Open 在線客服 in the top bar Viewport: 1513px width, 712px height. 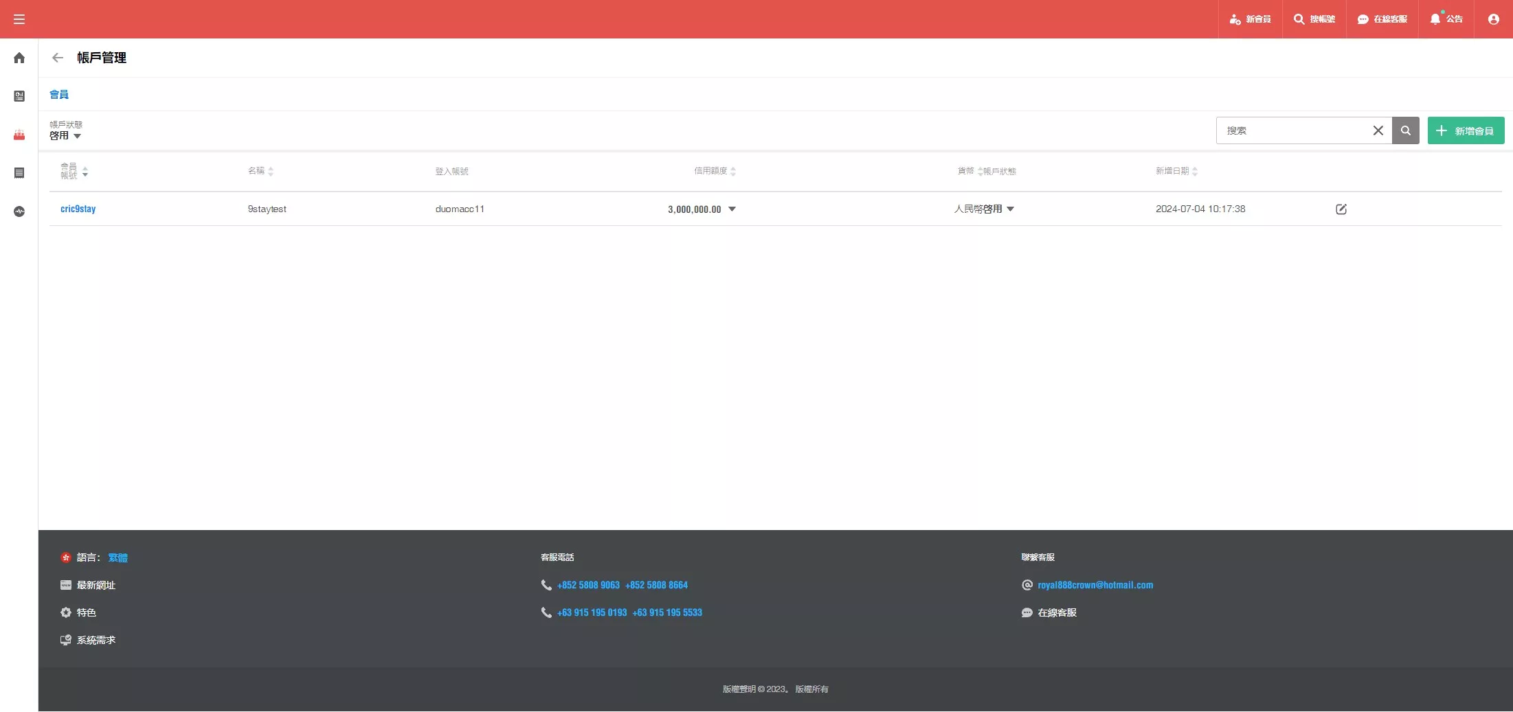coord(1382,19)
